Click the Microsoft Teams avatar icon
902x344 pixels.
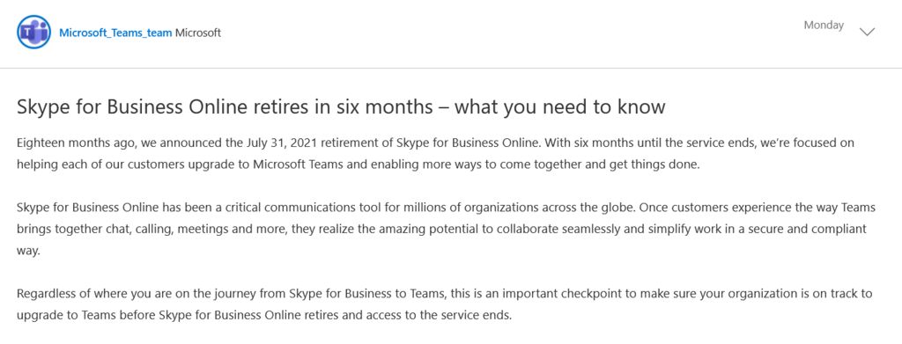coord(34,33)
